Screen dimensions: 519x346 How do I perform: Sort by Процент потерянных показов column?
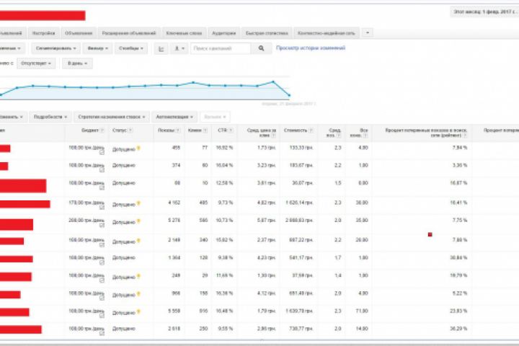(426, 133)
